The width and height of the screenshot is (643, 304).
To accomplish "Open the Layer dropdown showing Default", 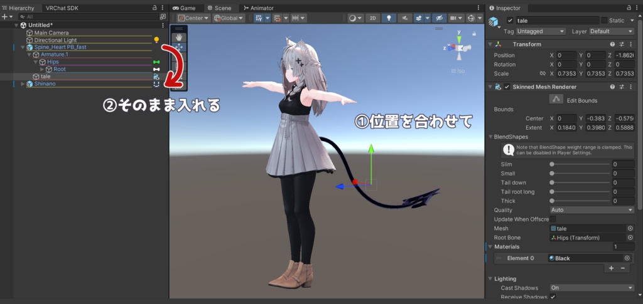I will click(x=612, y=31).
